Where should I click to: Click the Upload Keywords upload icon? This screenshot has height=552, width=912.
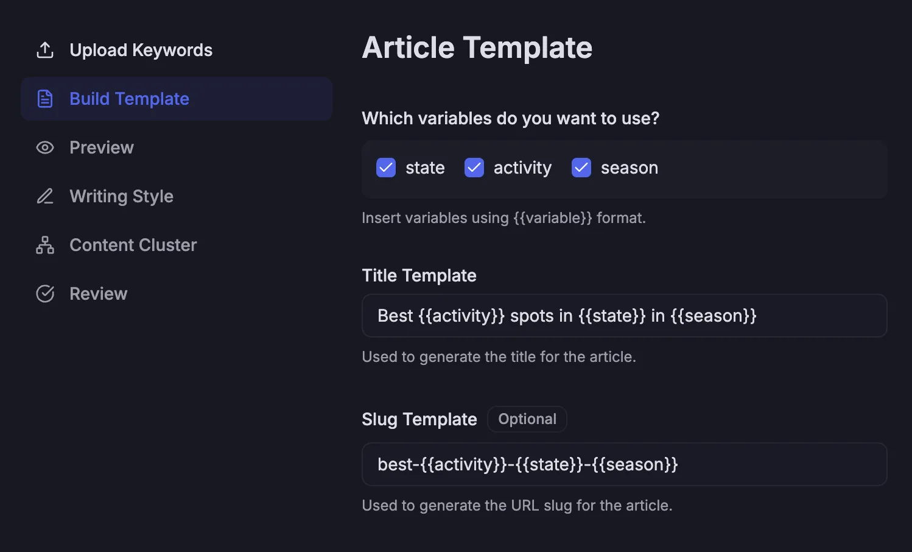(x=45, y=49)
